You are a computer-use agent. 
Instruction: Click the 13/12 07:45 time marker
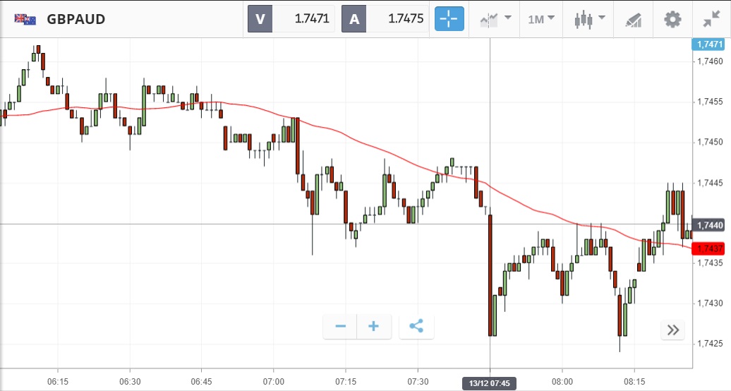490,383
